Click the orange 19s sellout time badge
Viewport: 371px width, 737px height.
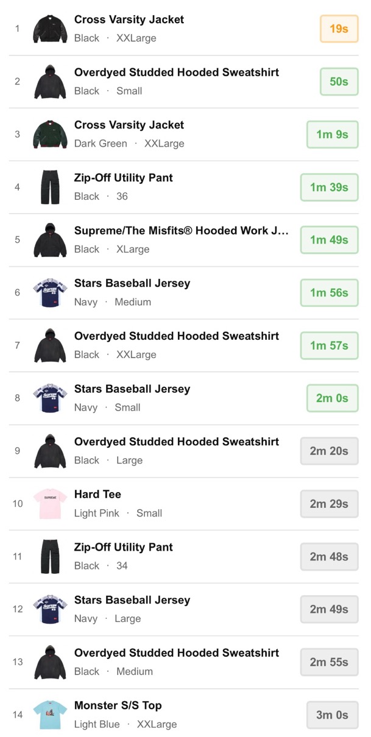tap(339, 29)
